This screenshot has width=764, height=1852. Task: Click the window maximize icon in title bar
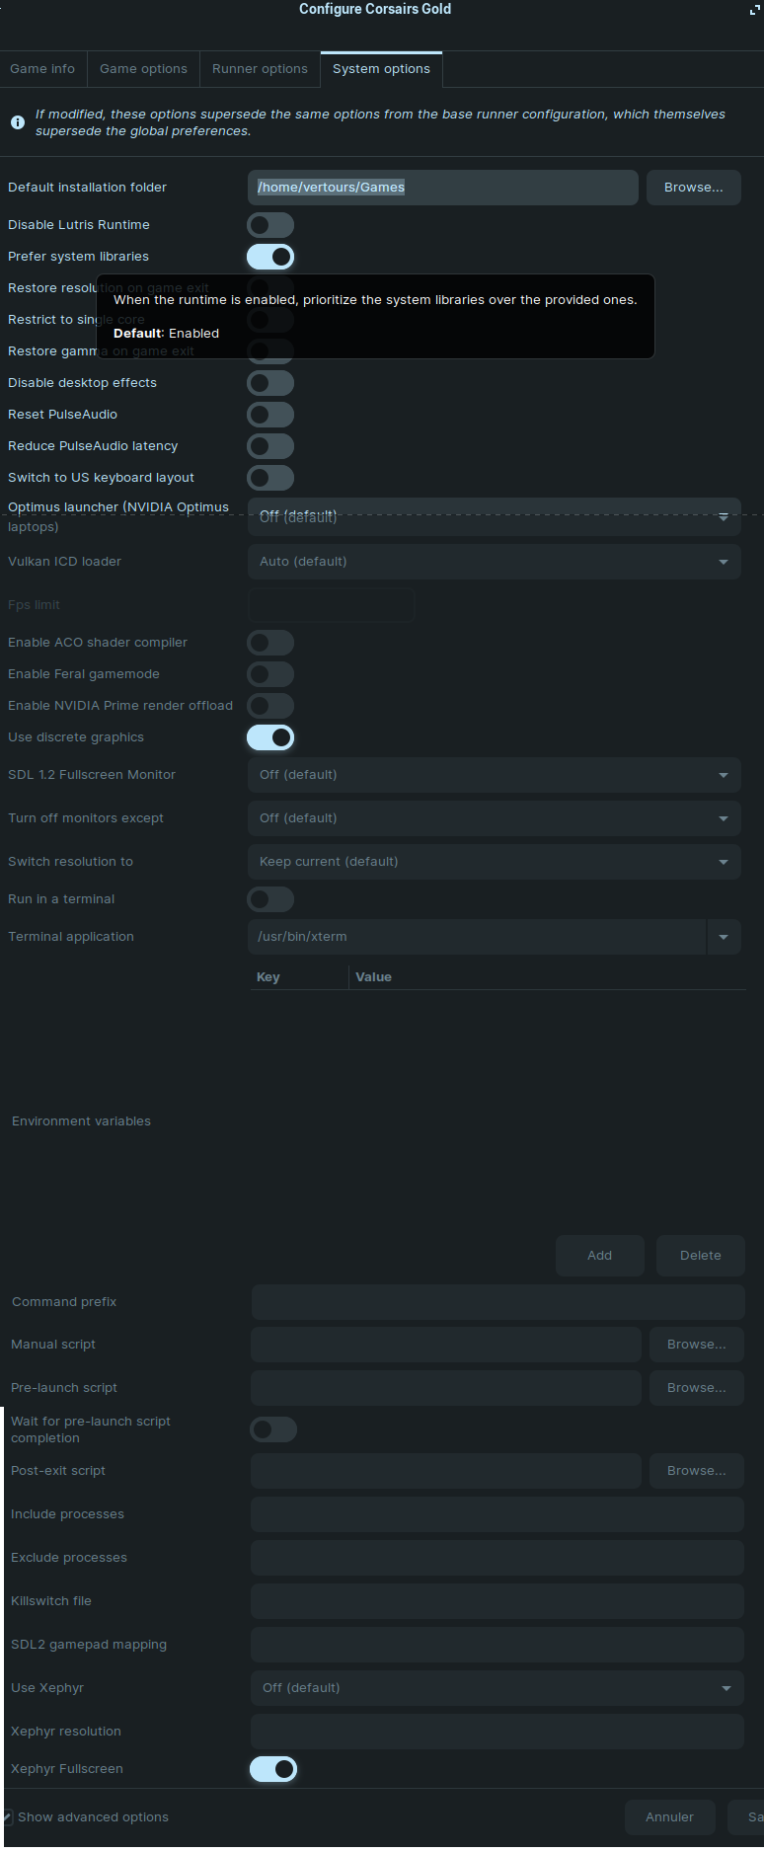755,10
